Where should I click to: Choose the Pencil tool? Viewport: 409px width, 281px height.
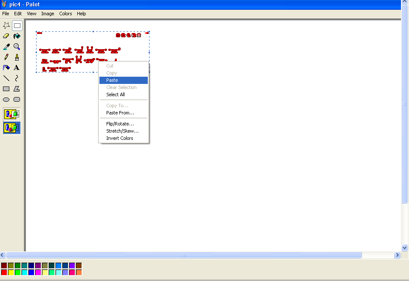coord(6,57)
